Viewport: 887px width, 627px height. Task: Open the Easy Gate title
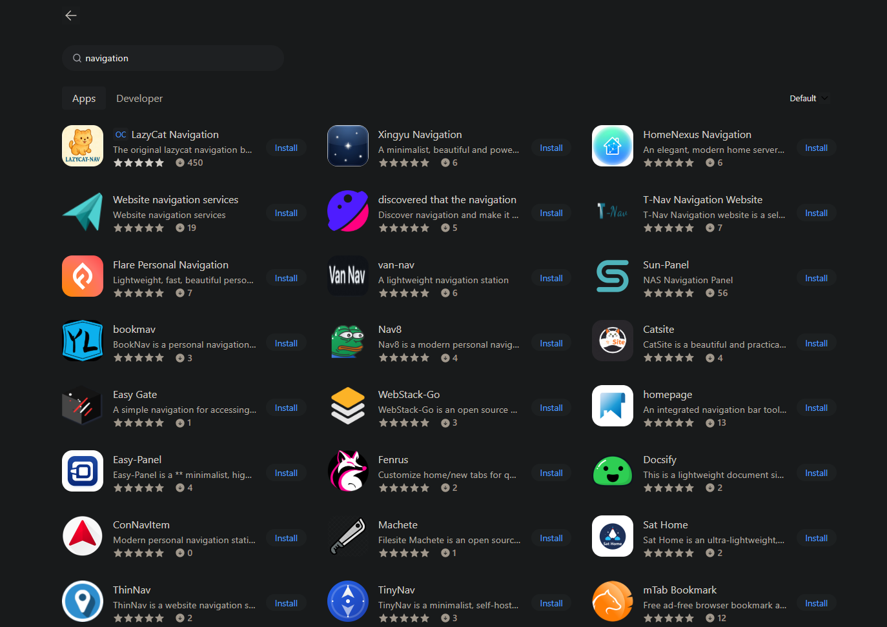coord(135,394)
